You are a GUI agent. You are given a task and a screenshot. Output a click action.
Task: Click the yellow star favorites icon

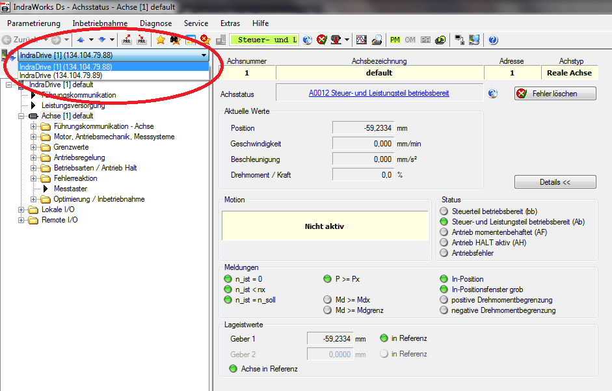pos(161,40)
